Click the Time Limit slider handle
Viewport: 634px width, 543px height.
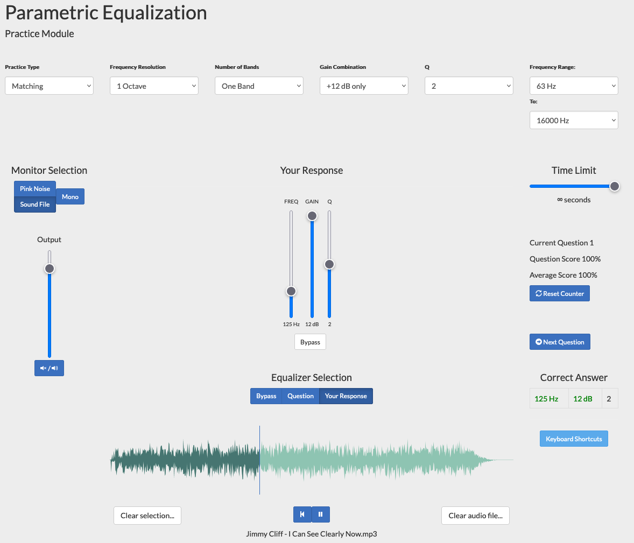(614, 186)
